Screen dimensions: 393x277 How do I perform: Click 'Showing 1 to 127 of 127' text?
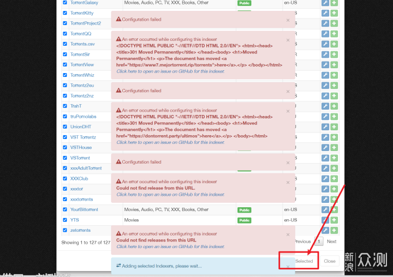pyautogui.click(x=86, y=243)
